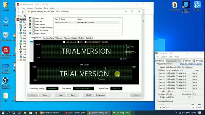205x115 pixels.
Task: Expand the Motherboard tree node in AIDA64
Action: [18, 25]
